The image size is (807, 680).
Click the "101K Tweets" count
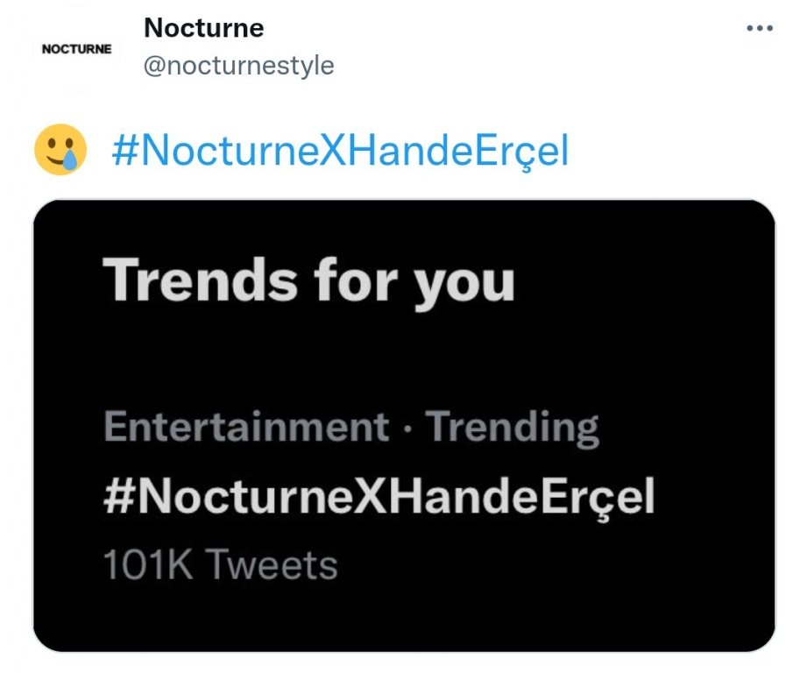point(220,565)
